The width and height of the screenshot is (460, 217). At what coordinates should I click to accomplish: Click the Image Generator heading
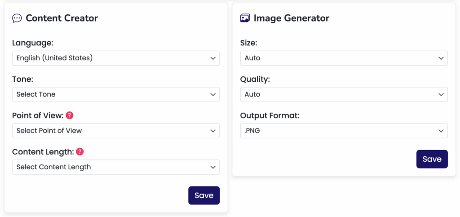click(x=291, y=18)
